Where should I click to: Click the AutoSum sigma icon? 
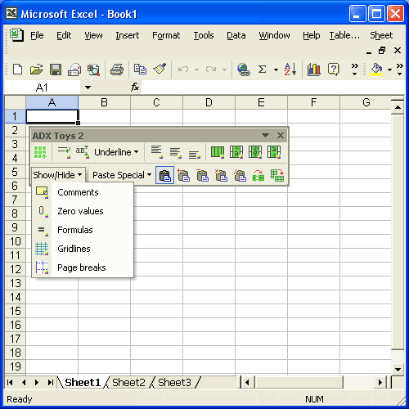(x=262, y=70)
